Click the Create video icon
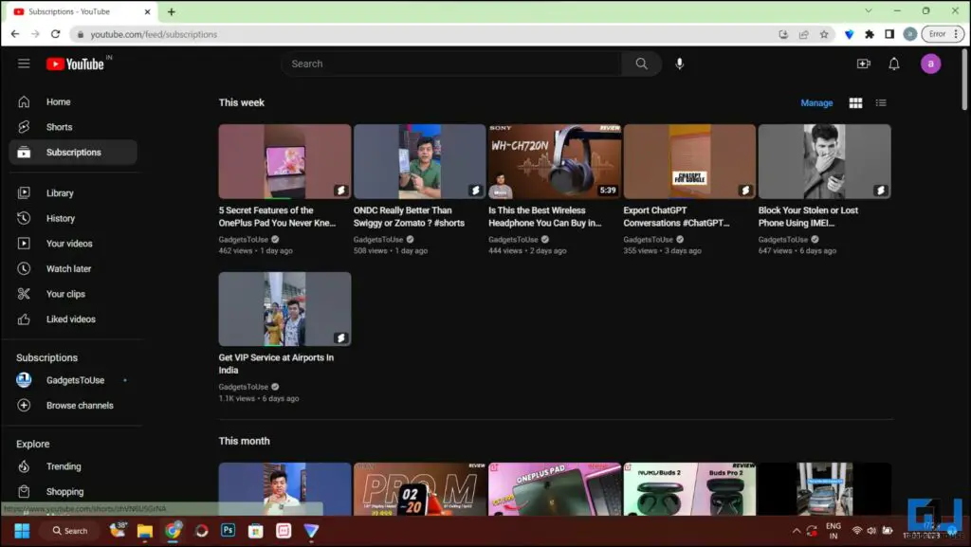 tap(863, 64)
